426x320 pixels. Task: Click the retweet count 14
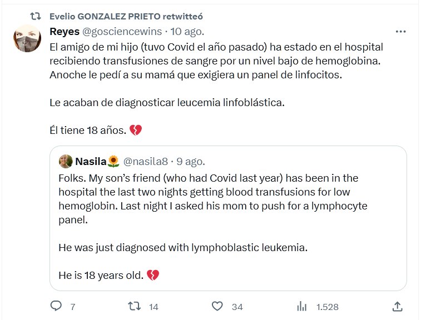[154, 307]
